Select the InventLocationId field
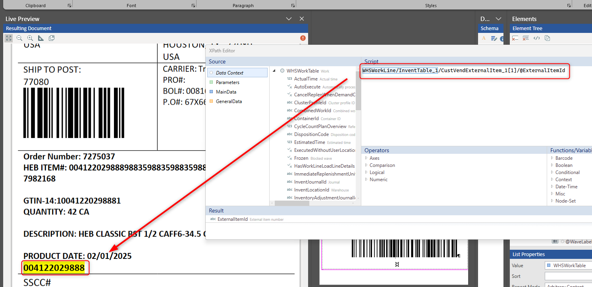The height and width of the screenshot is (287, 592). coord(311,190)
